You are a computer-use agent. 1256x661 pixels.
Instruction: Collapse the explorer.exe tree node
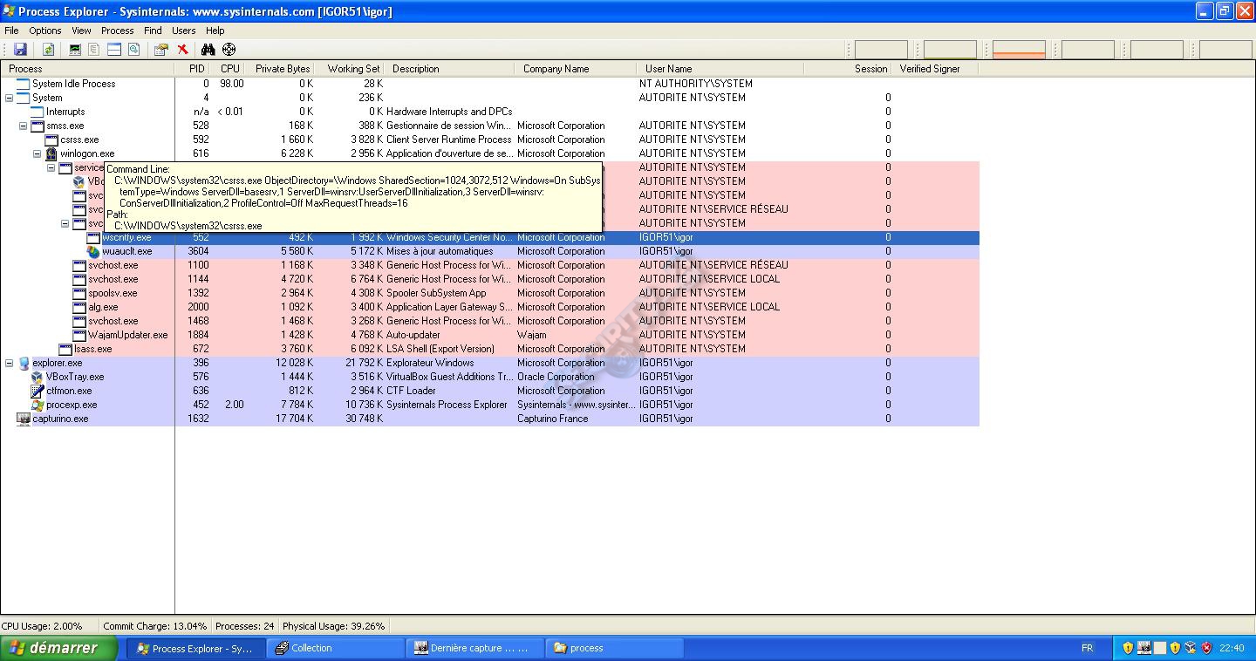(9, 363)
